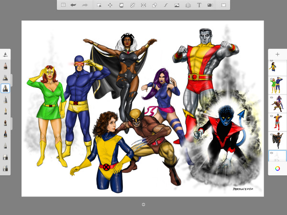Hide the Wolverine and Psylocke layer
Image resolution: width=287 pixels, height=215 pixels.
click(271, 97)
